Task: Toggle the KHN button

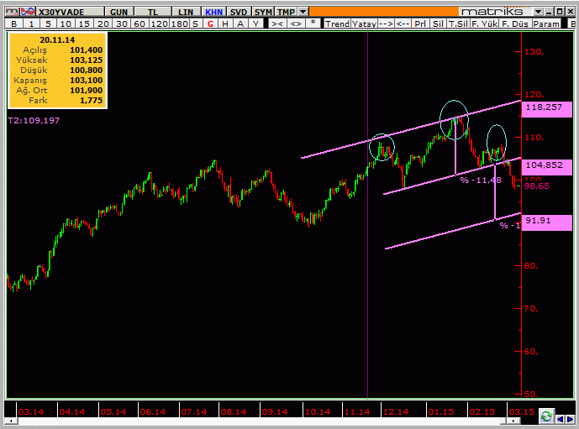Action: tap(213, 12)
